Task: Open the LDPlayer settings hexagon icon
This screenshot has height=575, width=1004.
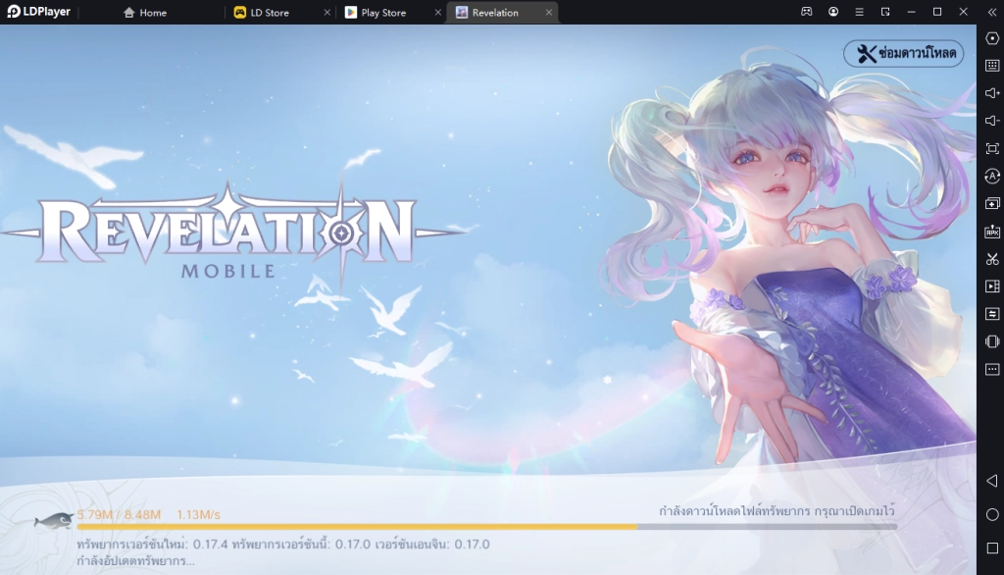Action: click(992, 38)
